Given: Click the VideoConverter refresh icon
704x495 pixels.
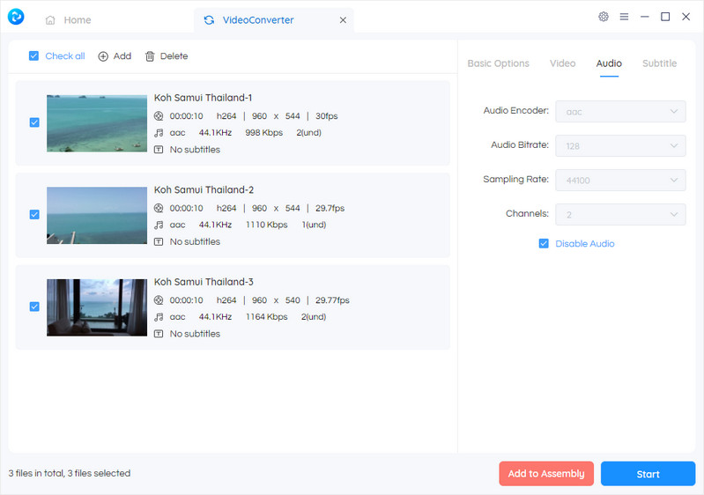Looking at the screenshot, I should click(209, 20).
